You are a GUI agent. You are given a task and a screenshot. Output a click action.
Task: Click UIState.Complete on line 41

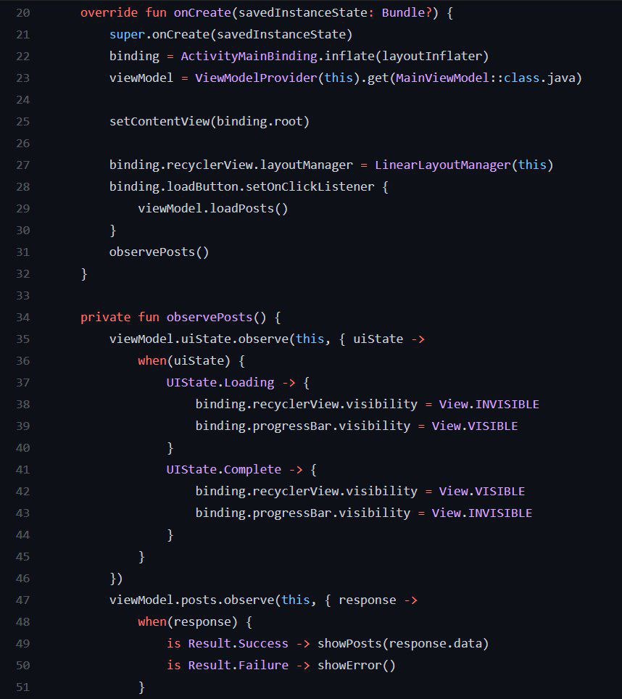(224, 469)
